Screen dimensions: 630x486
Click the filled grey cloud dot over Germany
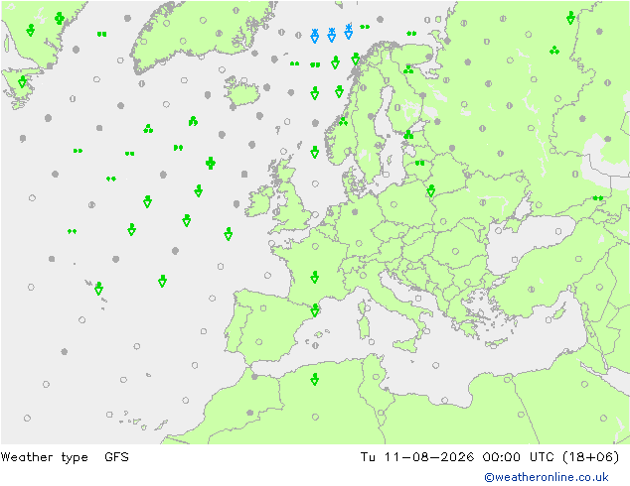tap(355, 211)
